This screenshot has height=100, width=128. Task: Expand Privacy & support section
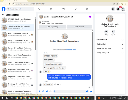tap(110, 53)
